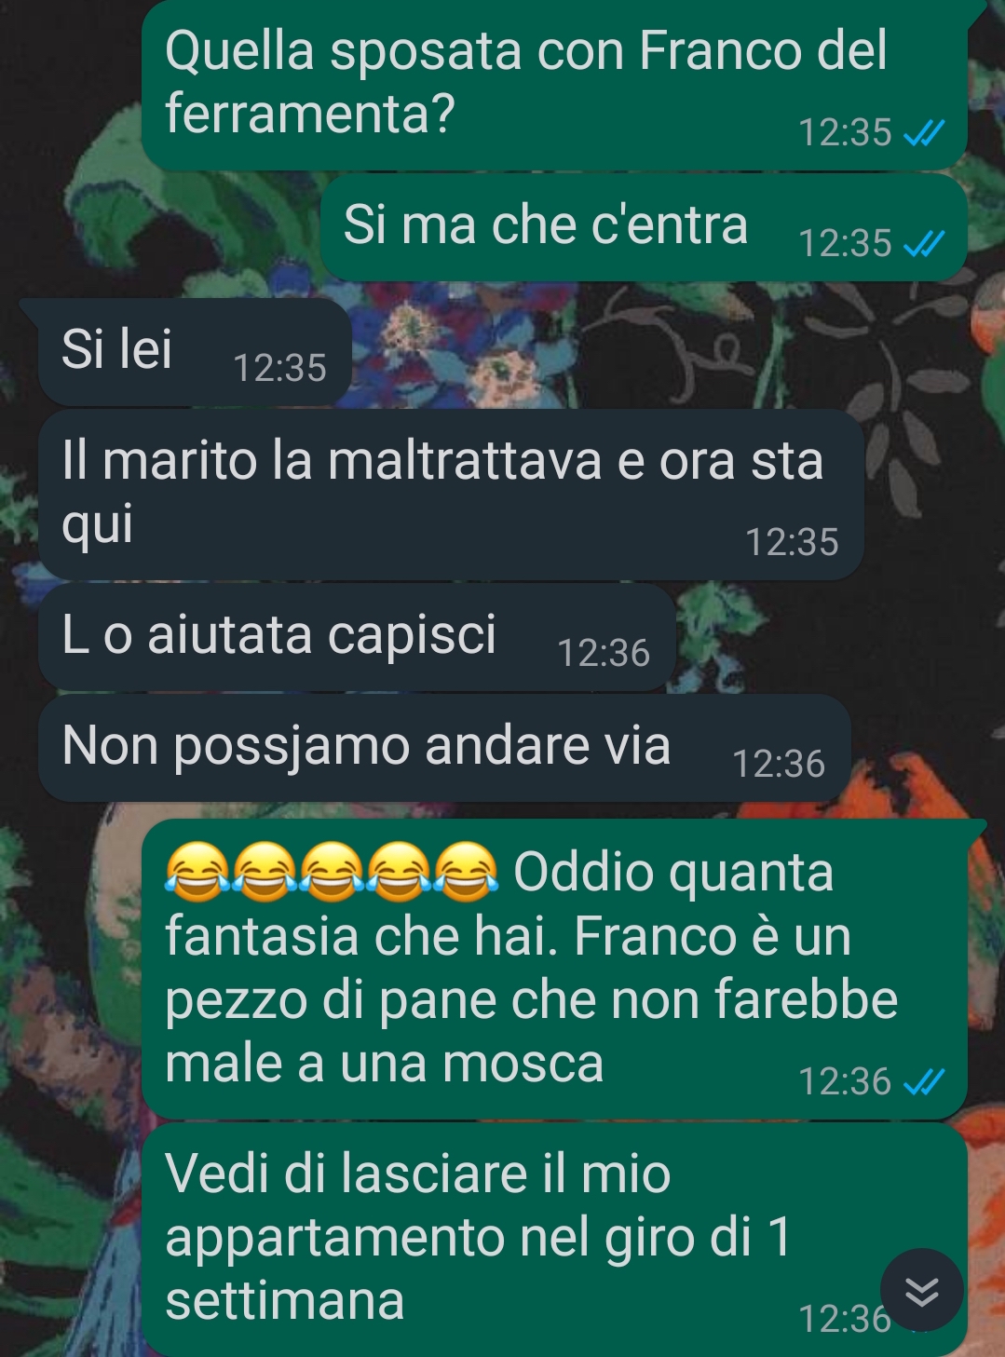Select the 'L o aiutata capisci' message
1005x1357 pixels.
coord(357,637)
